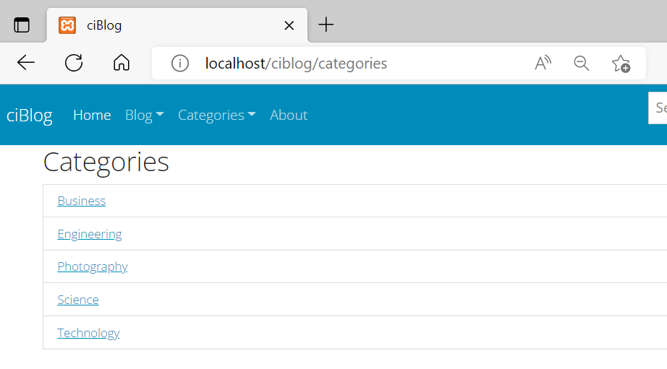Open the Business category
This screenshot has width=667, height=369.
81,201
